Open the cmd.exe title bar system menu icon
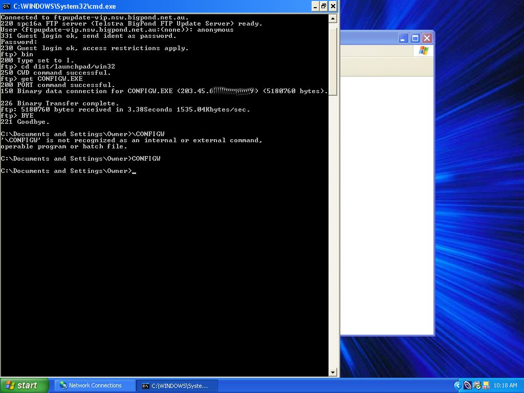 pos(6,6)
